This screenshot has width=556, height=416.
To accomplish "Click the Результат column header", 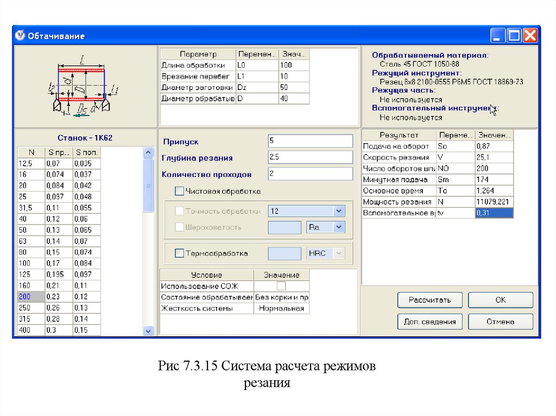I will (x=399, y=135).
